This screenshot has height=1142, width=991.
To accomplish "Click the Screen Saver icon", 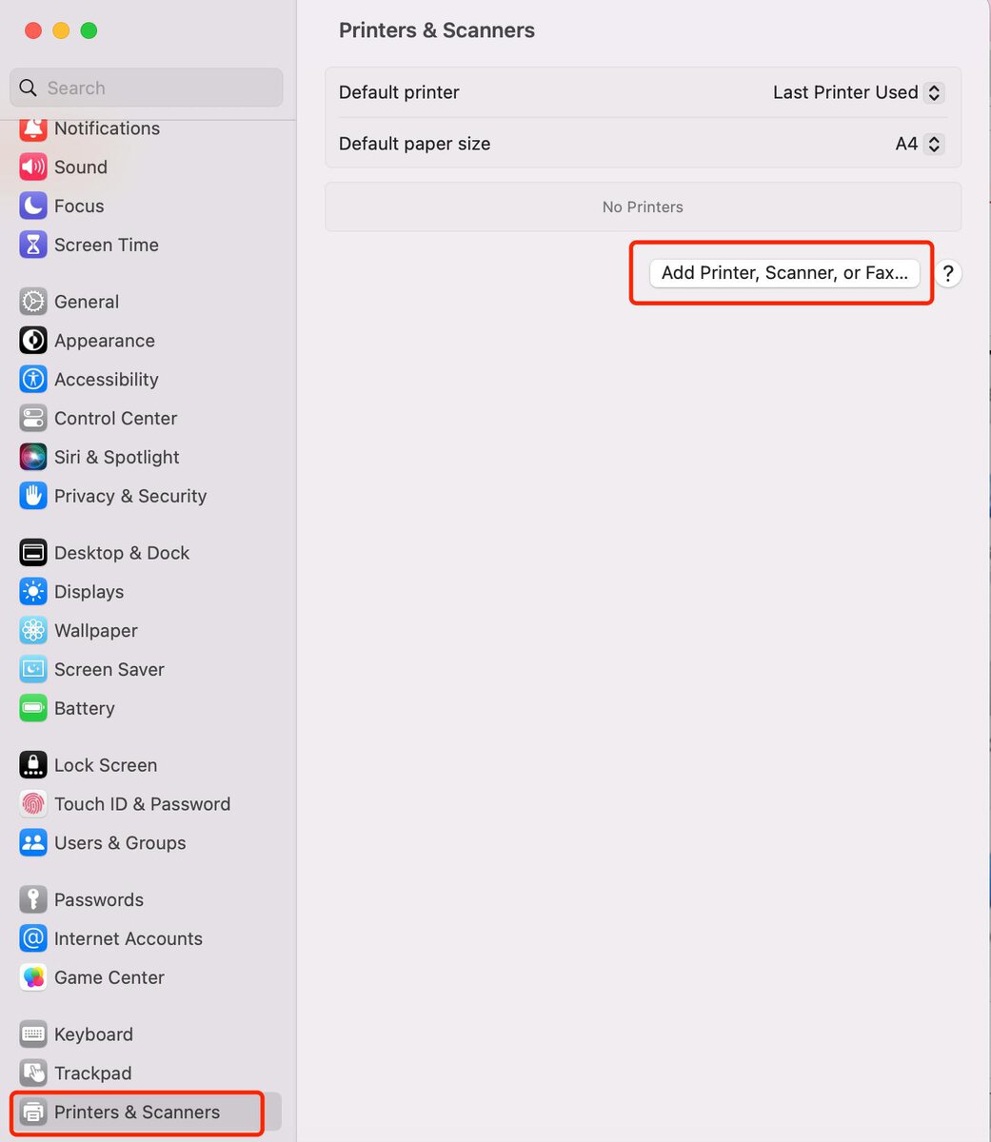I will tap(33, 670).
